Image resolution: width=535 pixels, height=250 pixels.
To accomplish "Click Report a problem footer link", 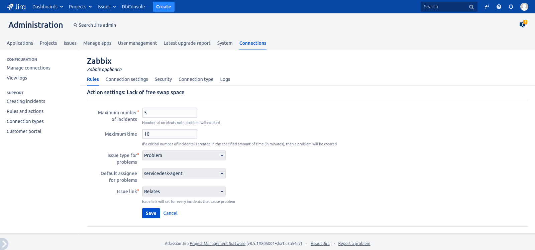I will (x=354, y=244).
